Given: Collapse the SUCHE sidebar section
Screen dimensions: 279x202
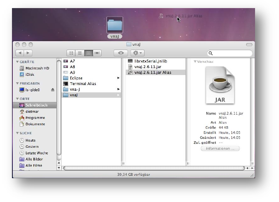Looking at the screenshot, I should tap(17, 133).
